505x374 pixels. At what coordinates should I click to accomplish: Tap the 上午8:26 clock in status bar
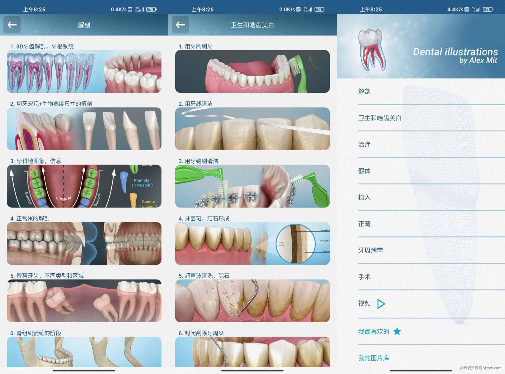click(202, 9)
